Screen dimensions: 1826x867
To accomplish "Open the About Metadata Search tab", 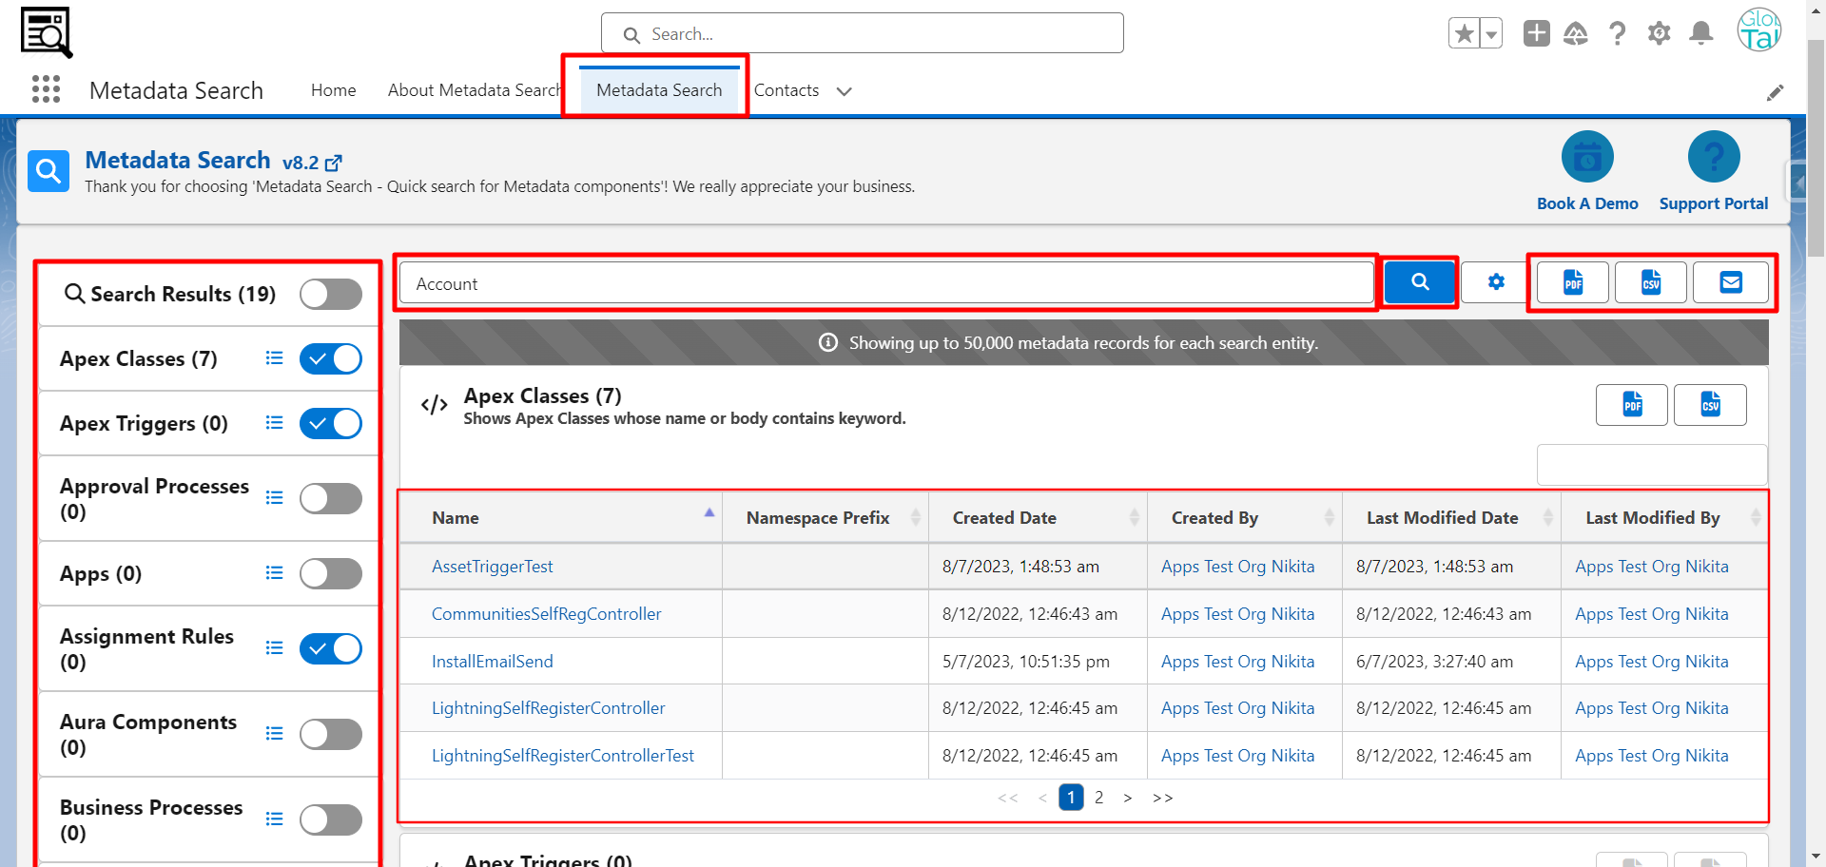I will click(x=475, y=90).
